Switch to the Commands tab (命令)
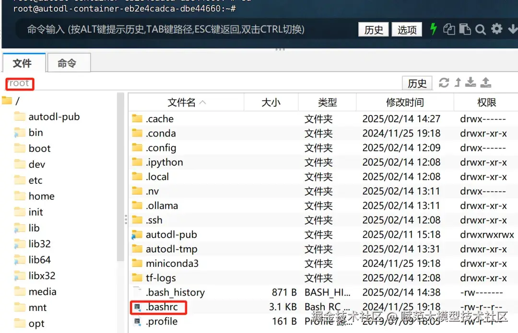 pos(69,63)
